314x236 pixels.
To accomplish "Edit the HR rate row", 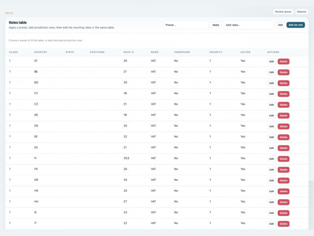I will tap(271, 191).
